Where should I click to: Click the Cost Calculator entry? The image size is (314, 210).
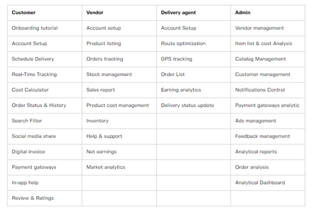coord(30,90)
